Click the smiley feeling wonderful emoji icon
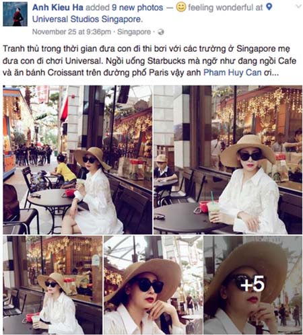303x335 pixels. point(181,7)
